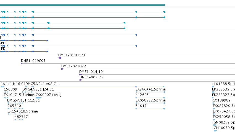Click the EK266441.5prime feature line glyph
Image resolution: width=235 pixels, height=132 pixels.
click(x=150, y=92)
